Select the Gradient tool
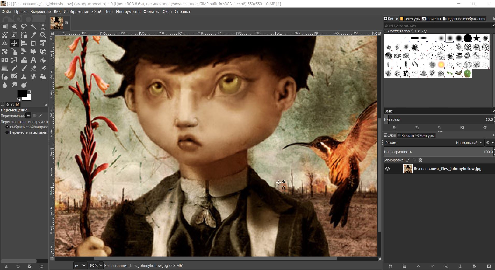495x270 pixels. click(x=5, y=68)
